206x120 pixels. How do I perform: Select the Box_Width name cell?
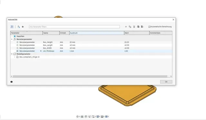coord(47,48)
